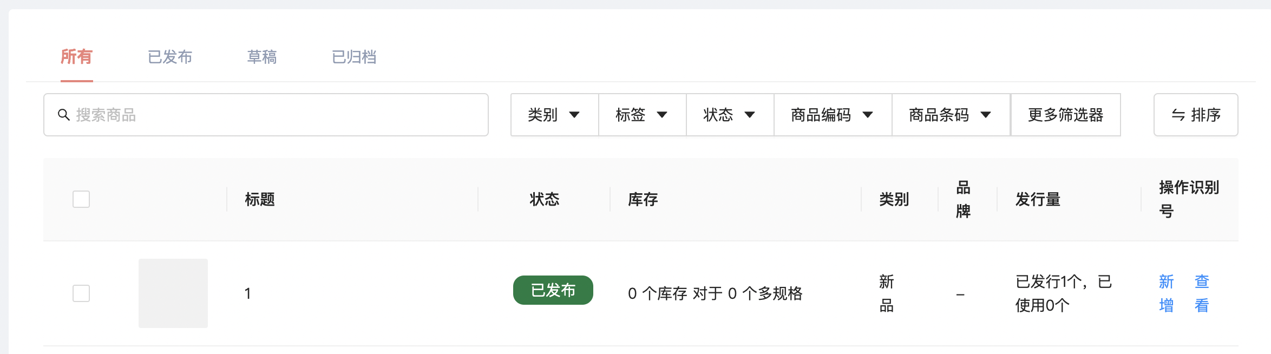Select the 所有 tab

pyautogui.click(x=76, y=57)
